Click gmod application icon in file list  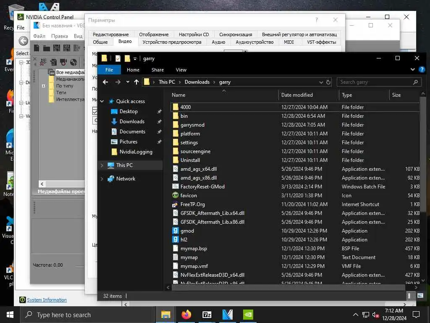[x=176, y=231]
